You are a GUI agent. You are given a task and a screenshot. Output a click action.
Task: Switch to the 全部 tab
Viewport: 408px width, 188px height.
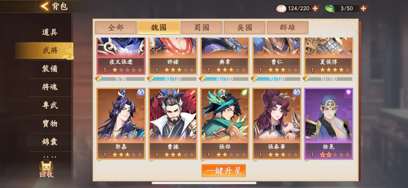click(x=116, y=28)
